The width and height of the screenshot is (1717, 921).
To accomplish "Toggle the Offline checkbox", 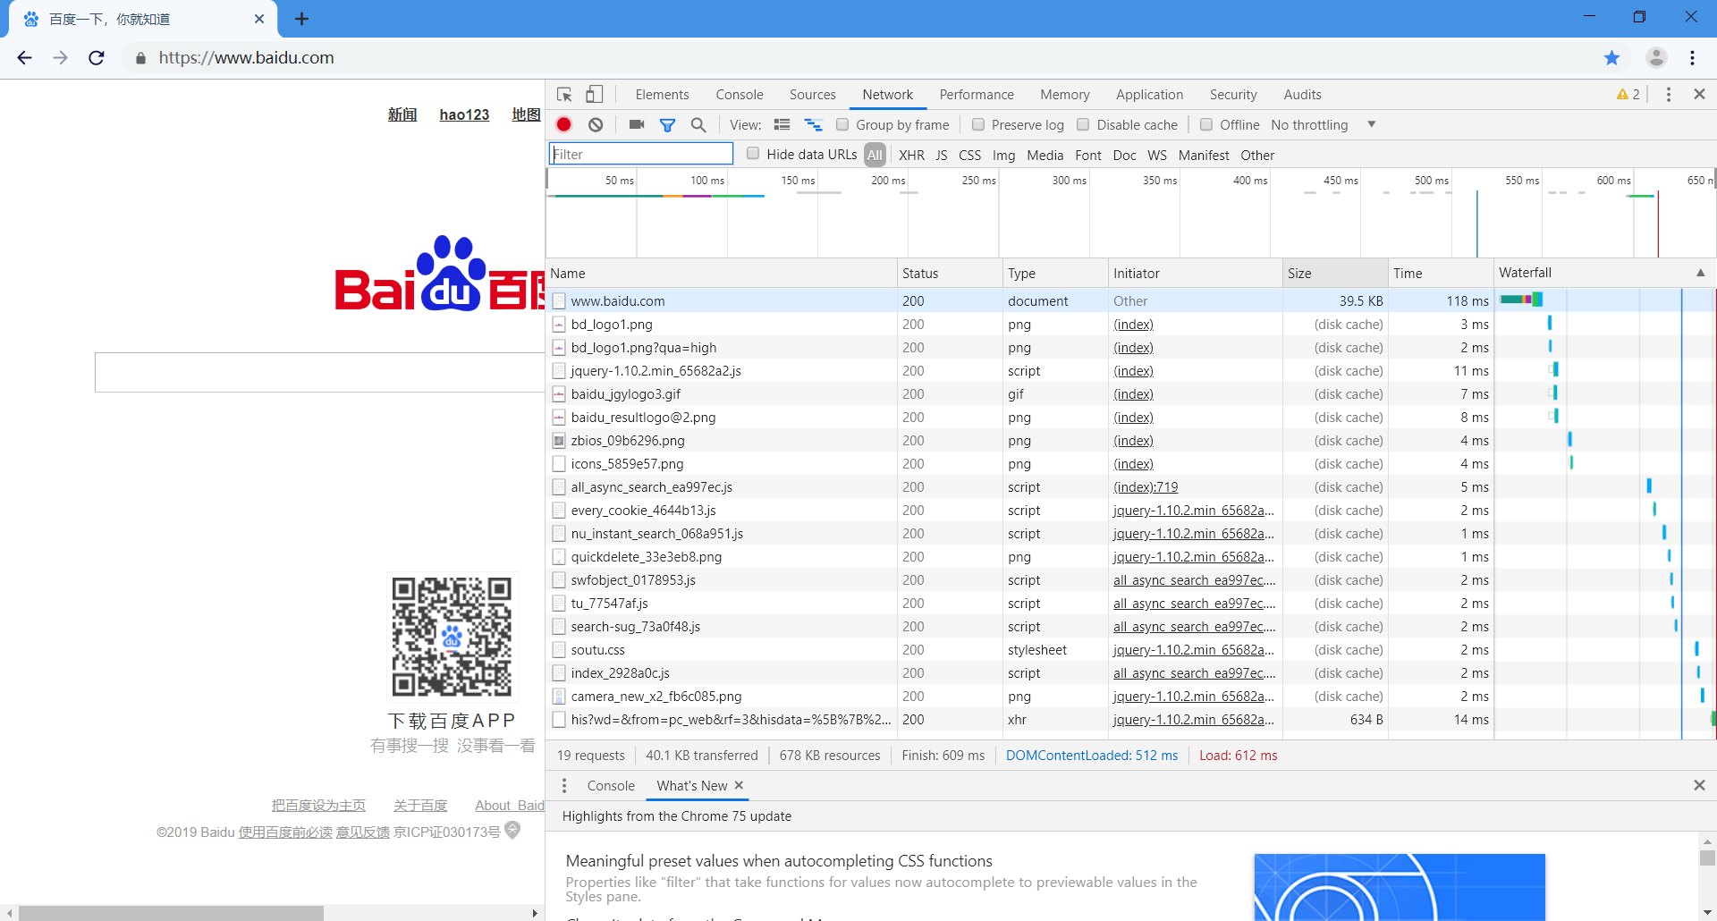I will pyautogui.click(x=1206, y=124).
